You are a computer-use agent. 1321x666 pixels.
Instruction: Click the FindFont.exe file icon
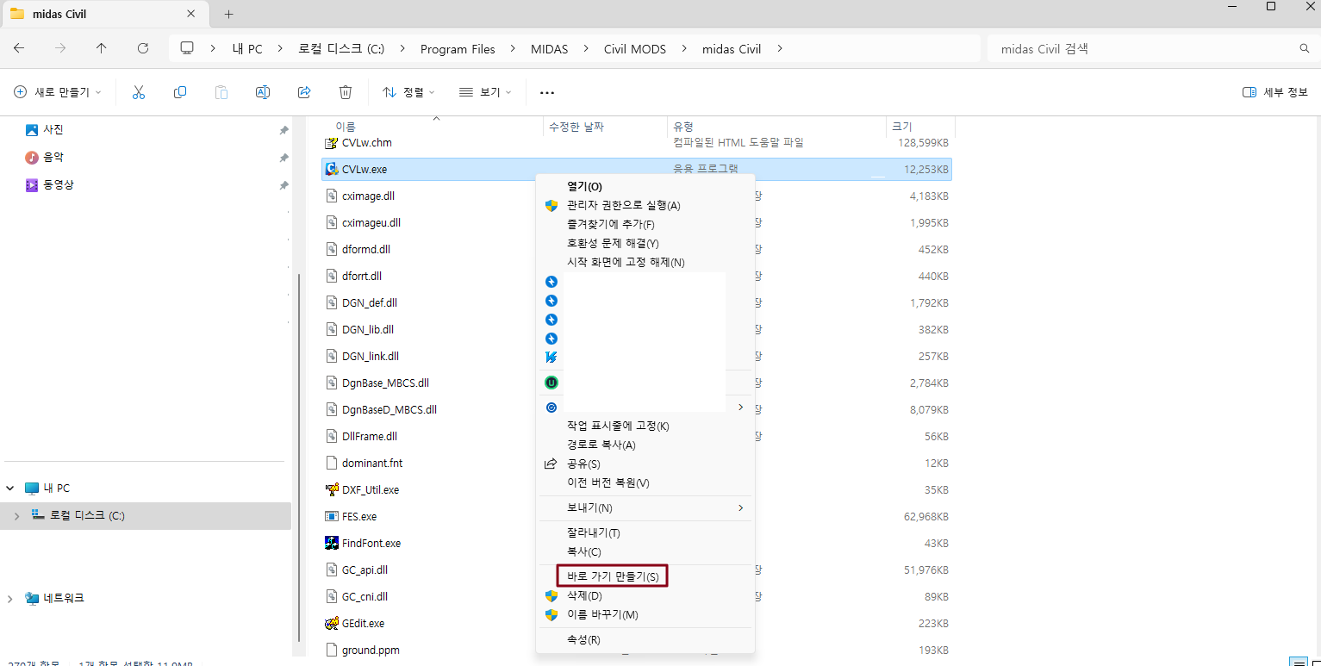coord(332,543)
